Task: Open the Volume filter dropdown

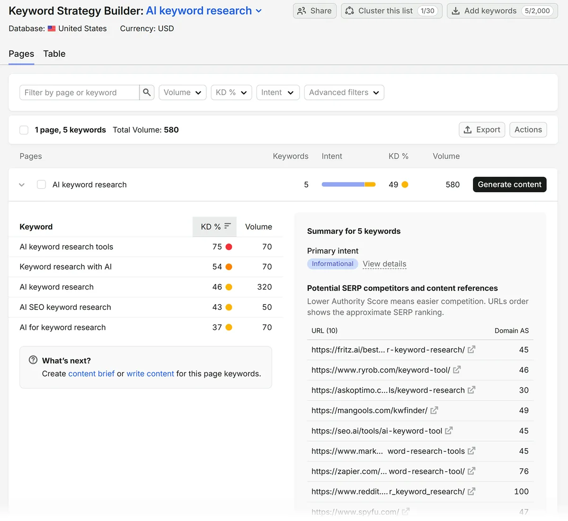Action: click(183, 92)
